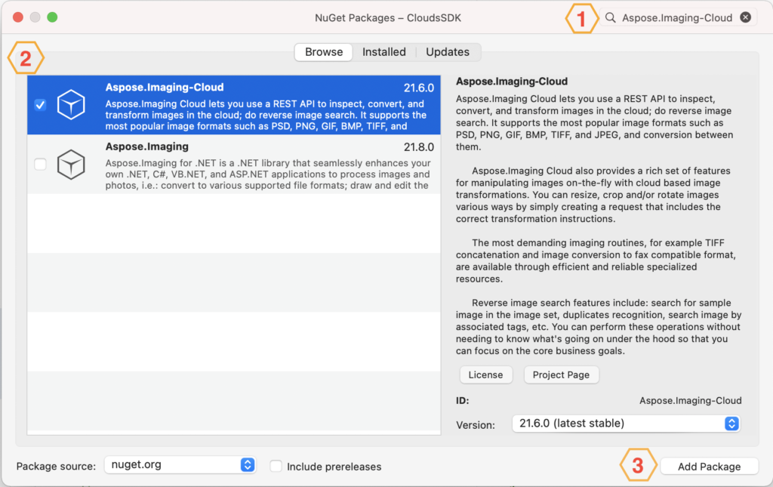Open the Package source nuget.org dropdown
This screenshot has width=773, height=487.
(x=180, y=465)
